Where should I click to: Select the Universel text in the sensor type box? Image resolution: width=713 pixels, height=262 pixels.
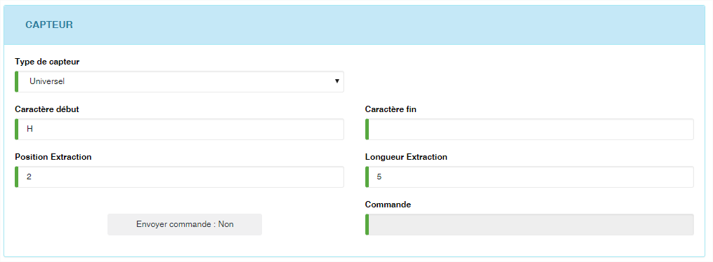point(47,81)
